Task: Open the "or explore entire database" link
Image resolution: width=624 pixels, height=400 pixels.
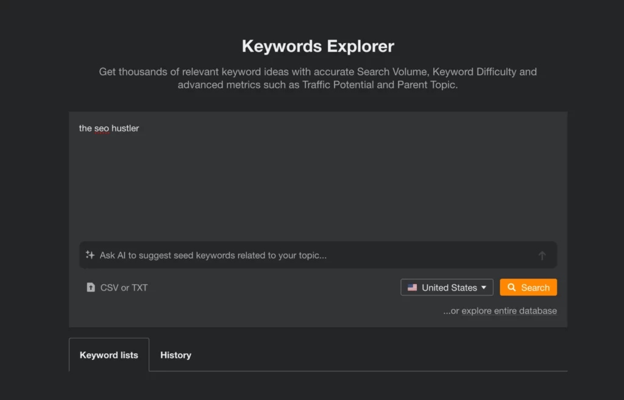Action: click(x=500, y=311)
